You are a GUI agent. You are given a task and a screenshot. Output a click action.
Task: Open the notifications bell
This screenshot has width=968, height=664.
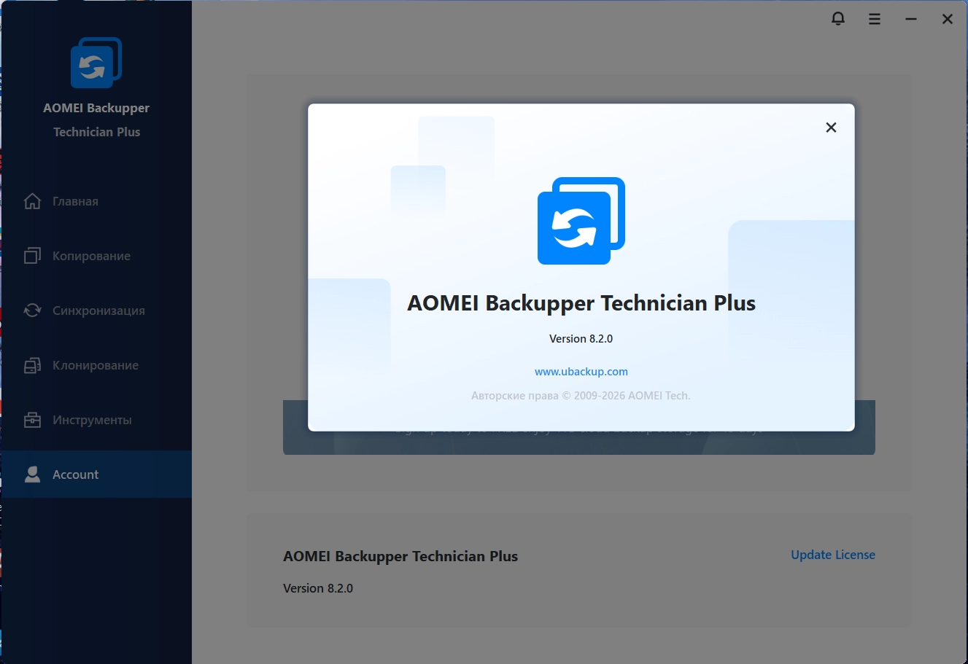point(838,19)
